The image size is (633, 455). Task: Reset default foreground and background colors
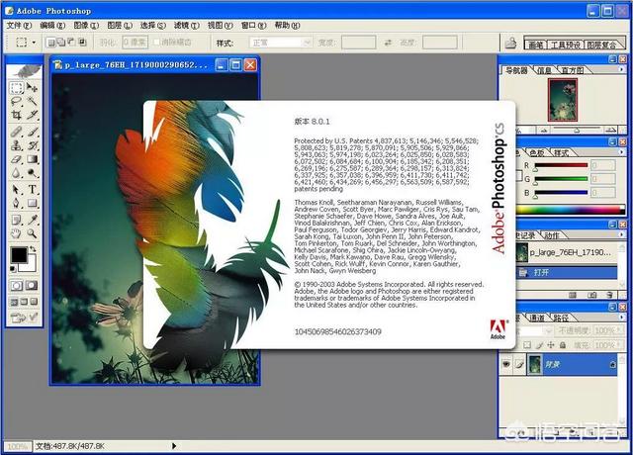(13, 269)
